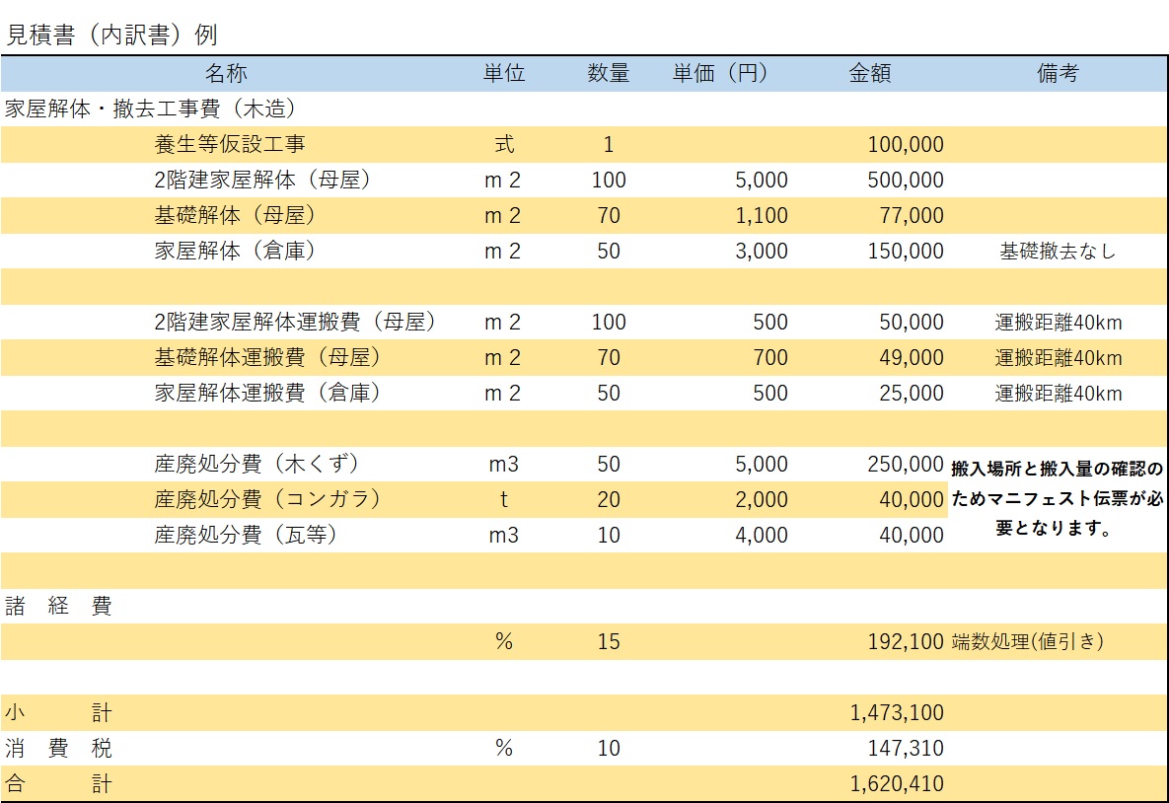The height and width of the screenshot is (803, 1169).
Task: Click the 備考 header cell
Action: pos(1057,74)
